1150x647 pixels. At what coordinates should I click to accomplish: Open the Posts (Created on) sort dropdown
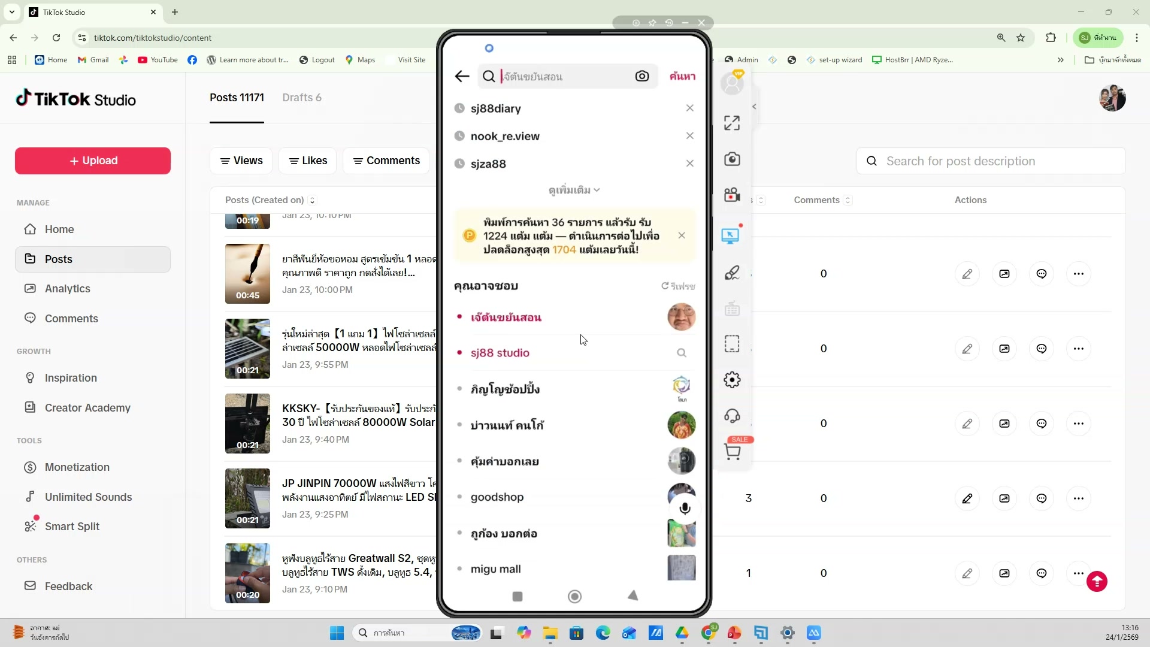click(312, 200)
